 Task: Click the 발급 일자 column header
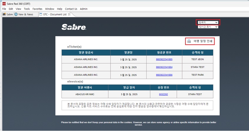pyautogui.click(x=129, y=88)
